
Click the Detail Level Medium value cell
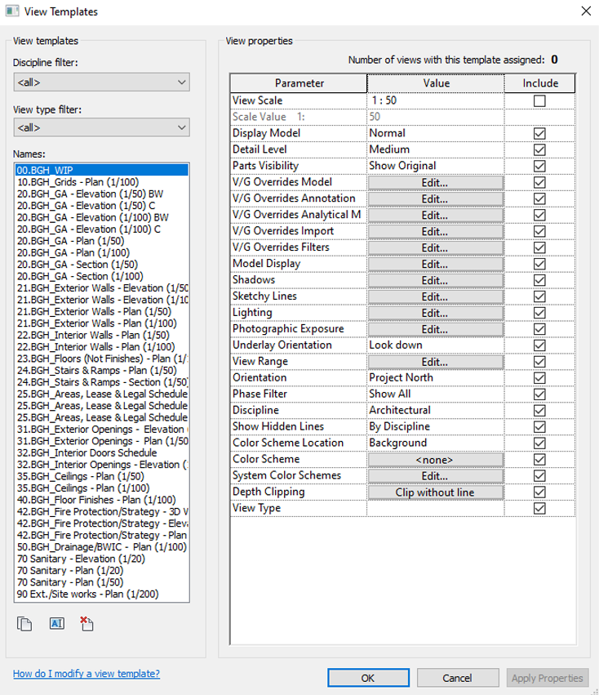click(434, 149)
